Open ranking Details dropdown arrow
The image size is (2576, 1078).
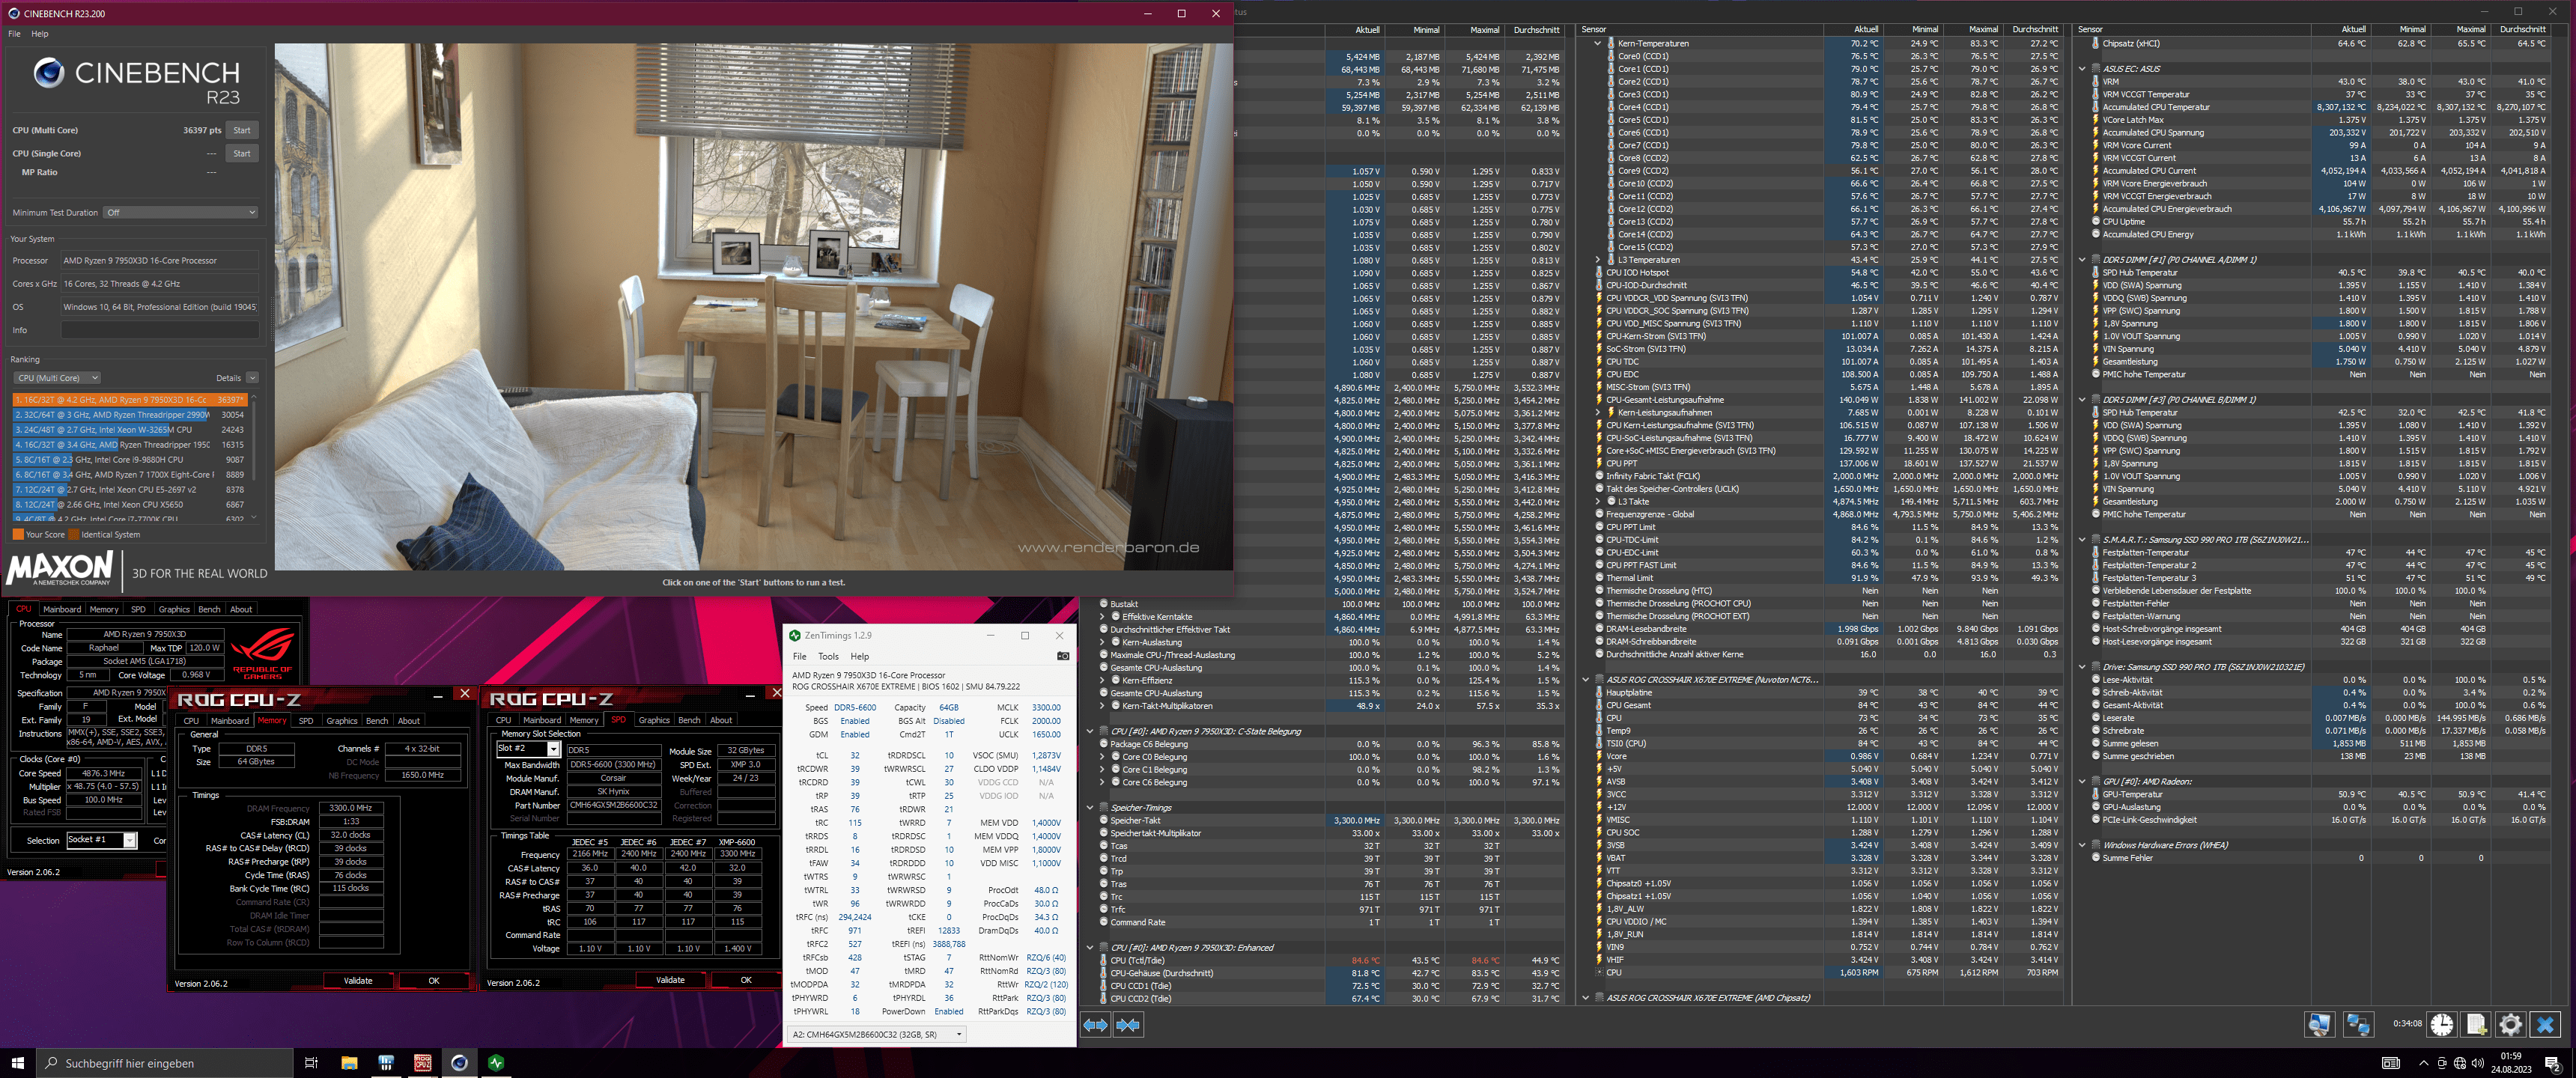coord(252,378)
